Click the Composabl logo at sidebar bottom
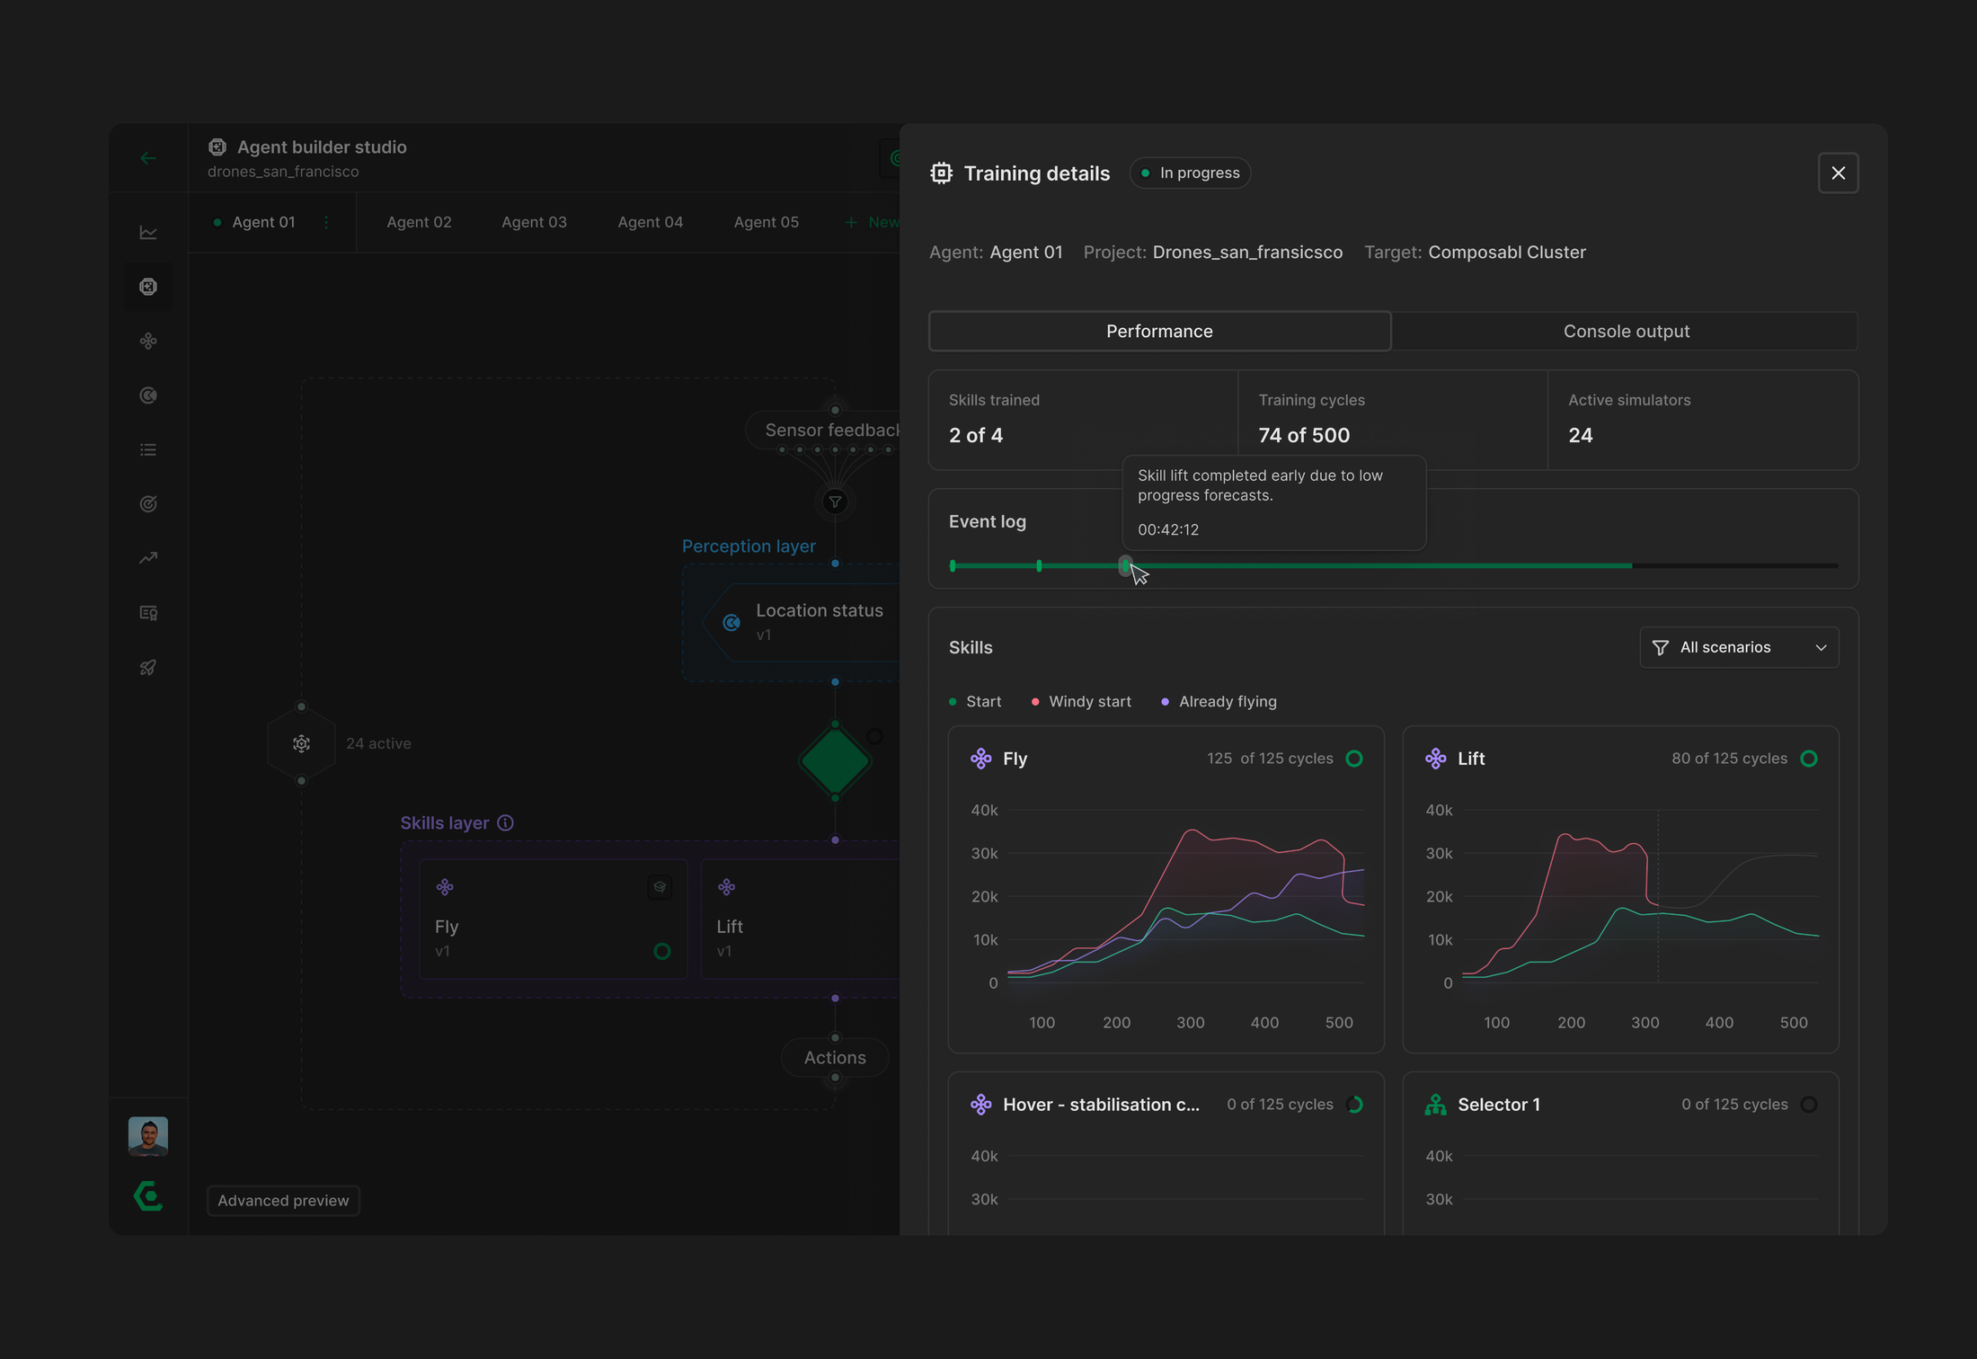Screen dimensions: 1977x1359 pos(148,1195)
